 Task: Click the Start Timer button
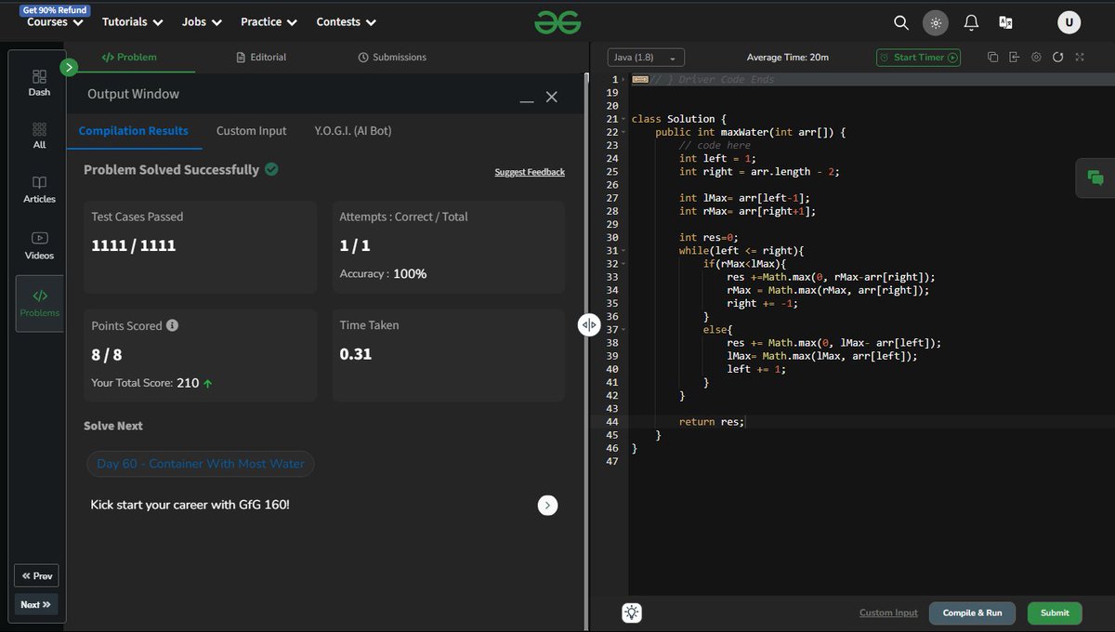(x=919, y=58)
